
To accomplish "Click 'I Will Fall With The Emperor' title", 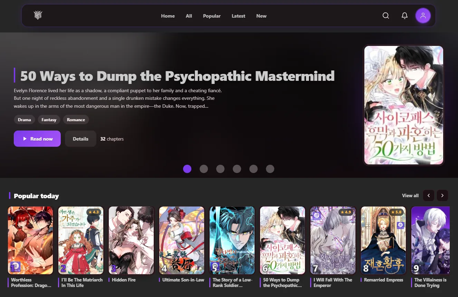I will pyautogui.click(x=333, y=282).
